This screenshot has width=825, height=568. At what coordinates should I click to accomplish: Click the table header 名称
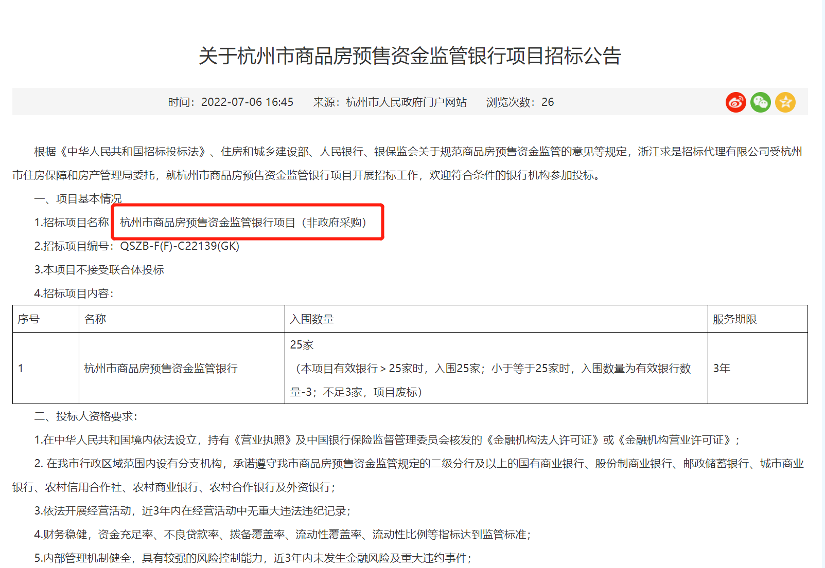[x=95, y=319]
